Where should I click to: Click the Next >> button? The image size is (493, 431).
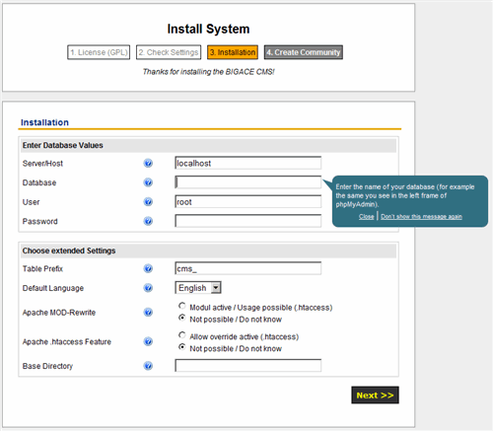pyautogui.click(x=375, y=395)
